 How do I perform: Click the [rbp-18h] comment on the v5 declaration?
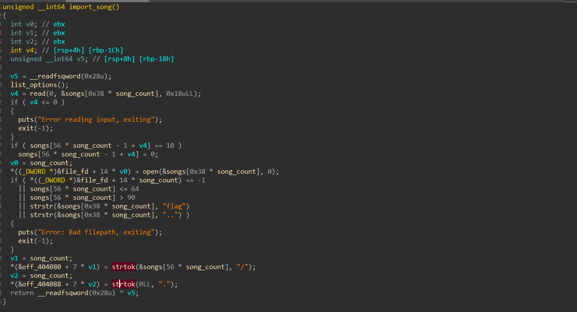[156, 59]
